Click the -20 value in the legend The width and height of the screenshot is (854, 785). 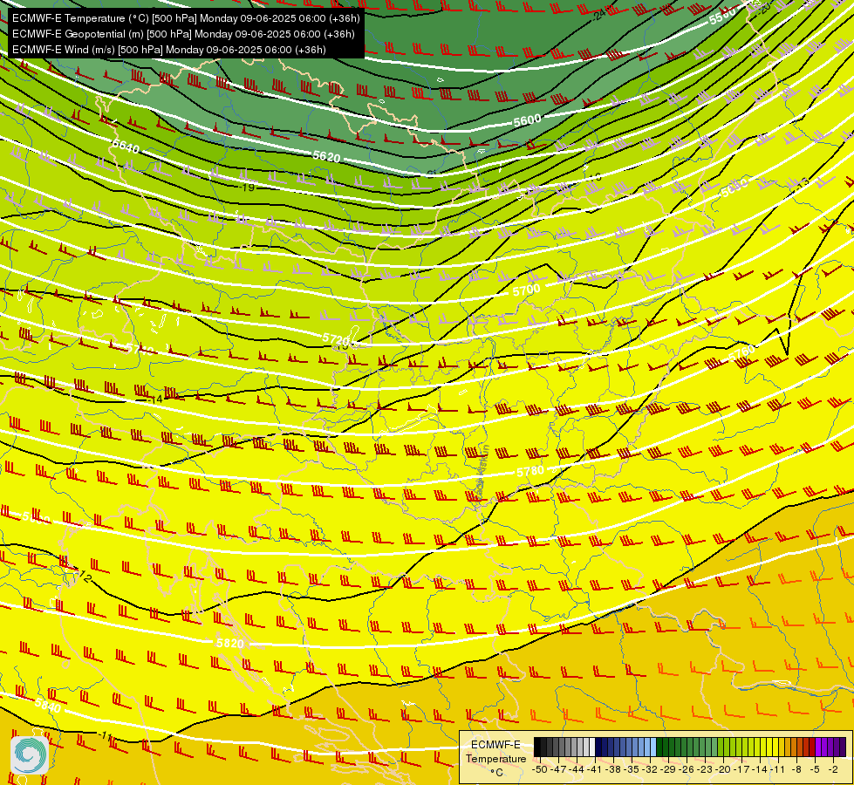point(723,769)
